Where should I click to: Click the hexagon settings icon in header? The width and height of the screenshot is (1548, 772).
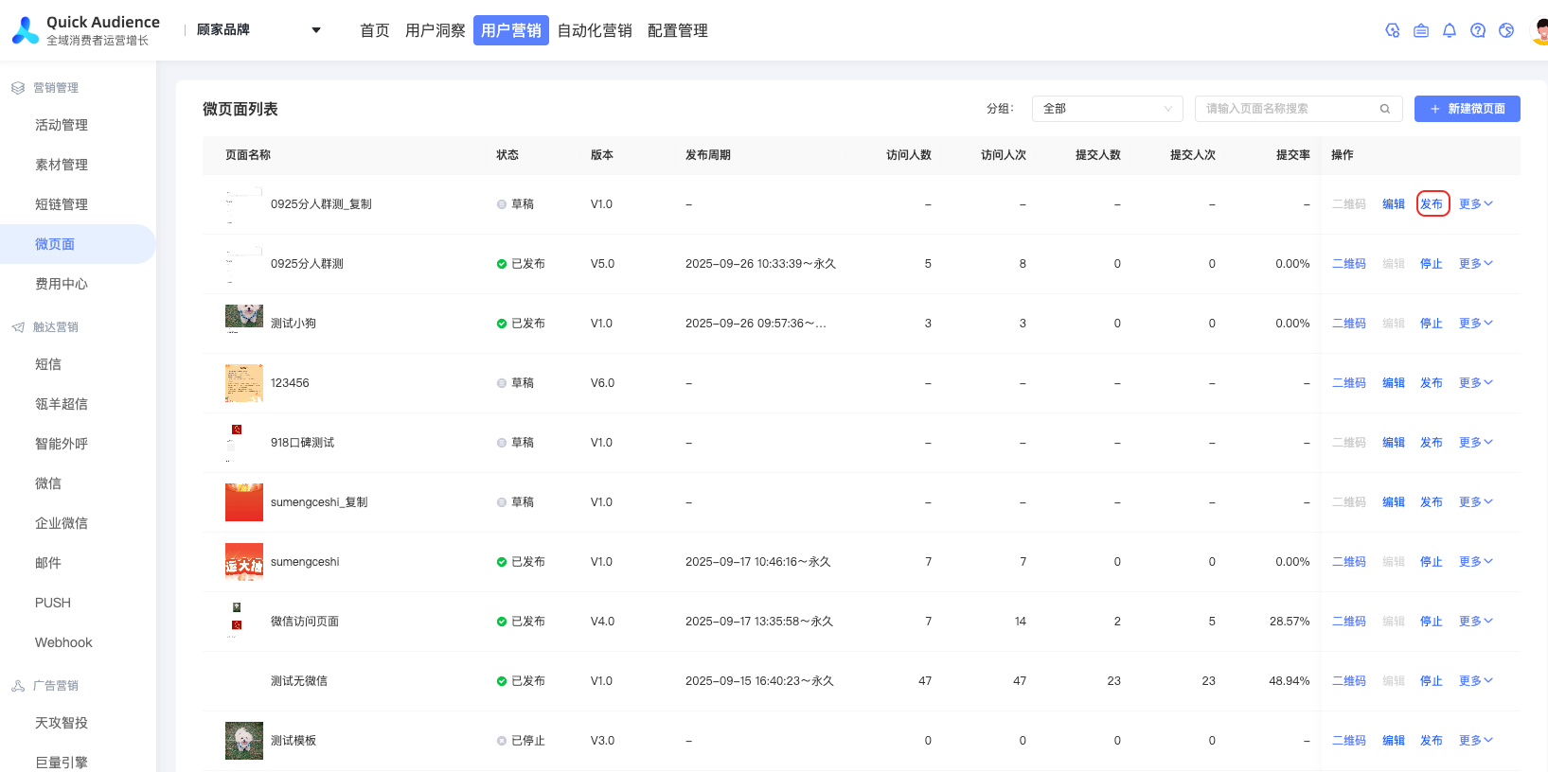[x=1392, y=30]
